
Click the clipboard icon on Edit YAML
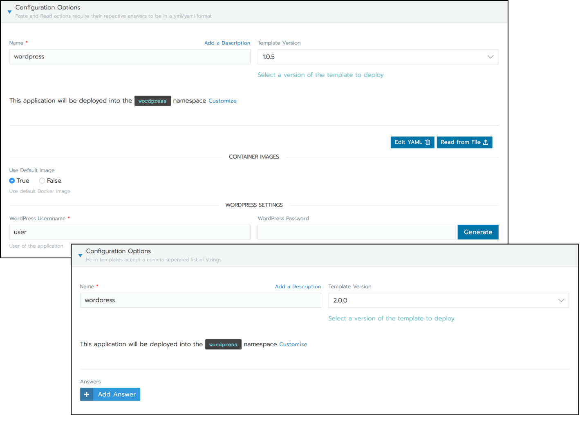click(427, 142)
